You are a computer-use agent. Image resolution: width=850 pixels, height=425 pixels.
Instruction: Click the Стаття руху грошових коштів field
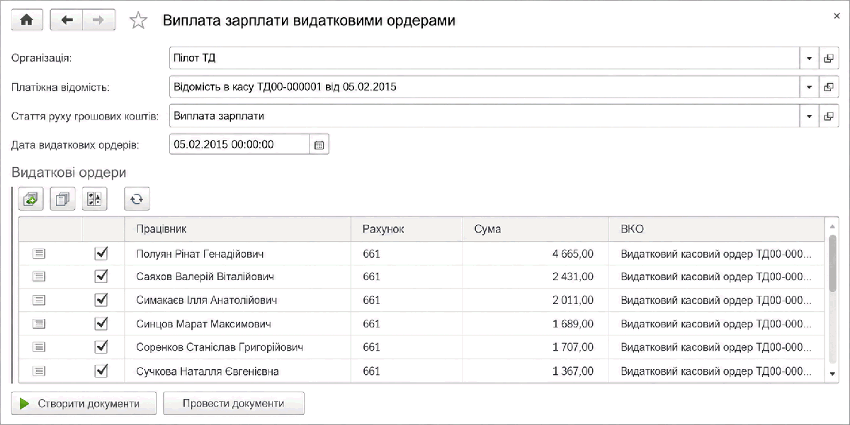pos(485,115)
